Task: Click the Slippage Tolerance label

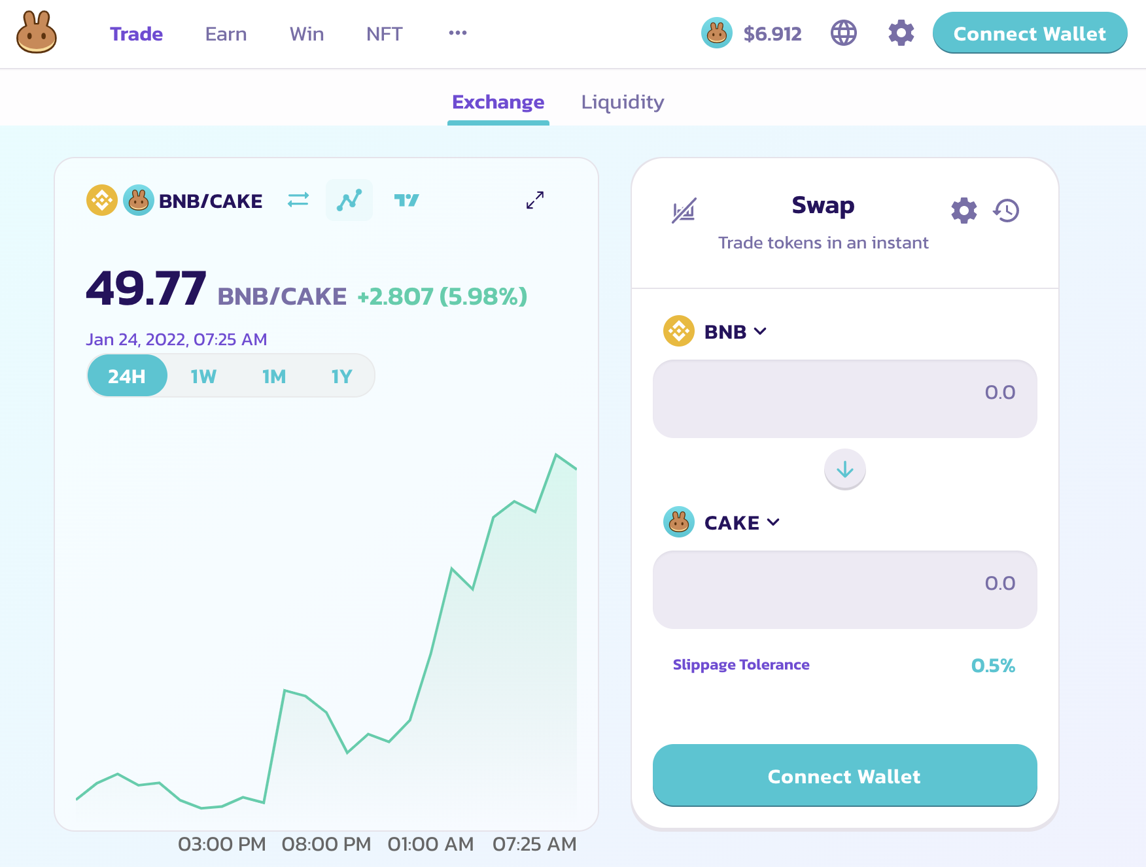Action: [x=741, y=664]
